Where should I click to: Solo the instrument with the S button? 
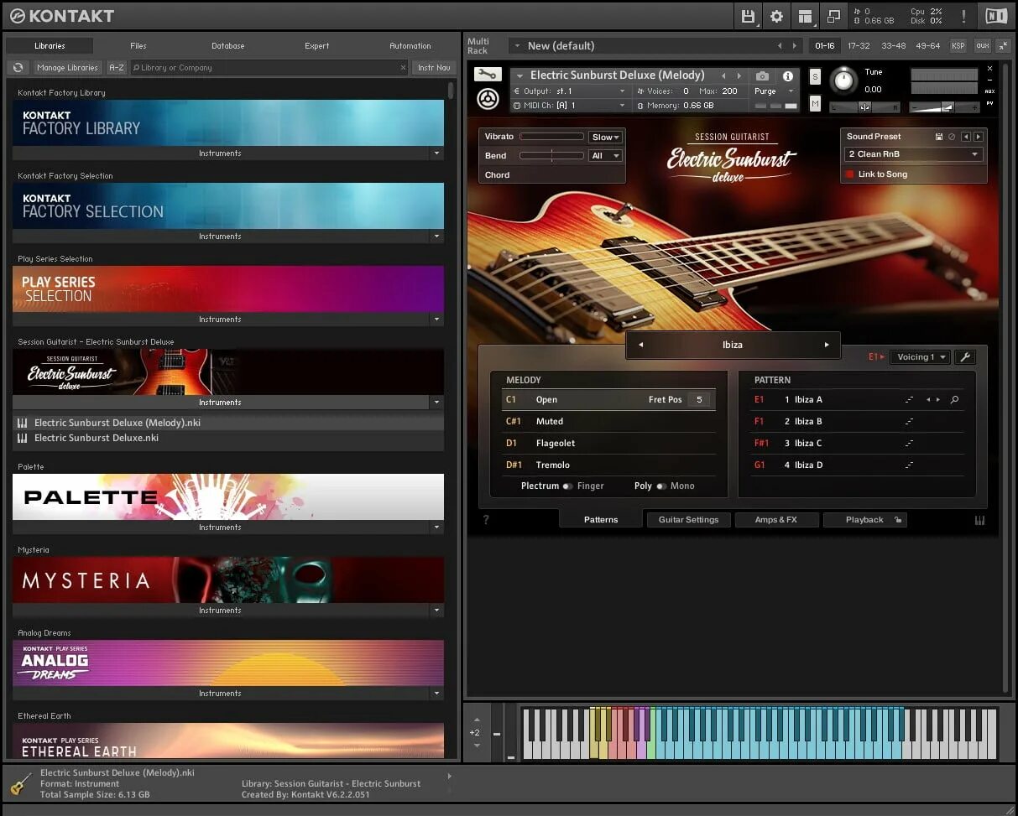[x=815, y=76]
